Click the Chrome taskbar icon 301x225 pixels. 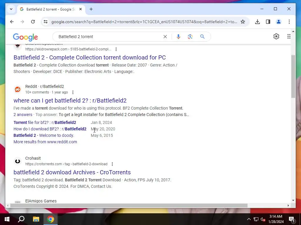(x=51, y=219)
